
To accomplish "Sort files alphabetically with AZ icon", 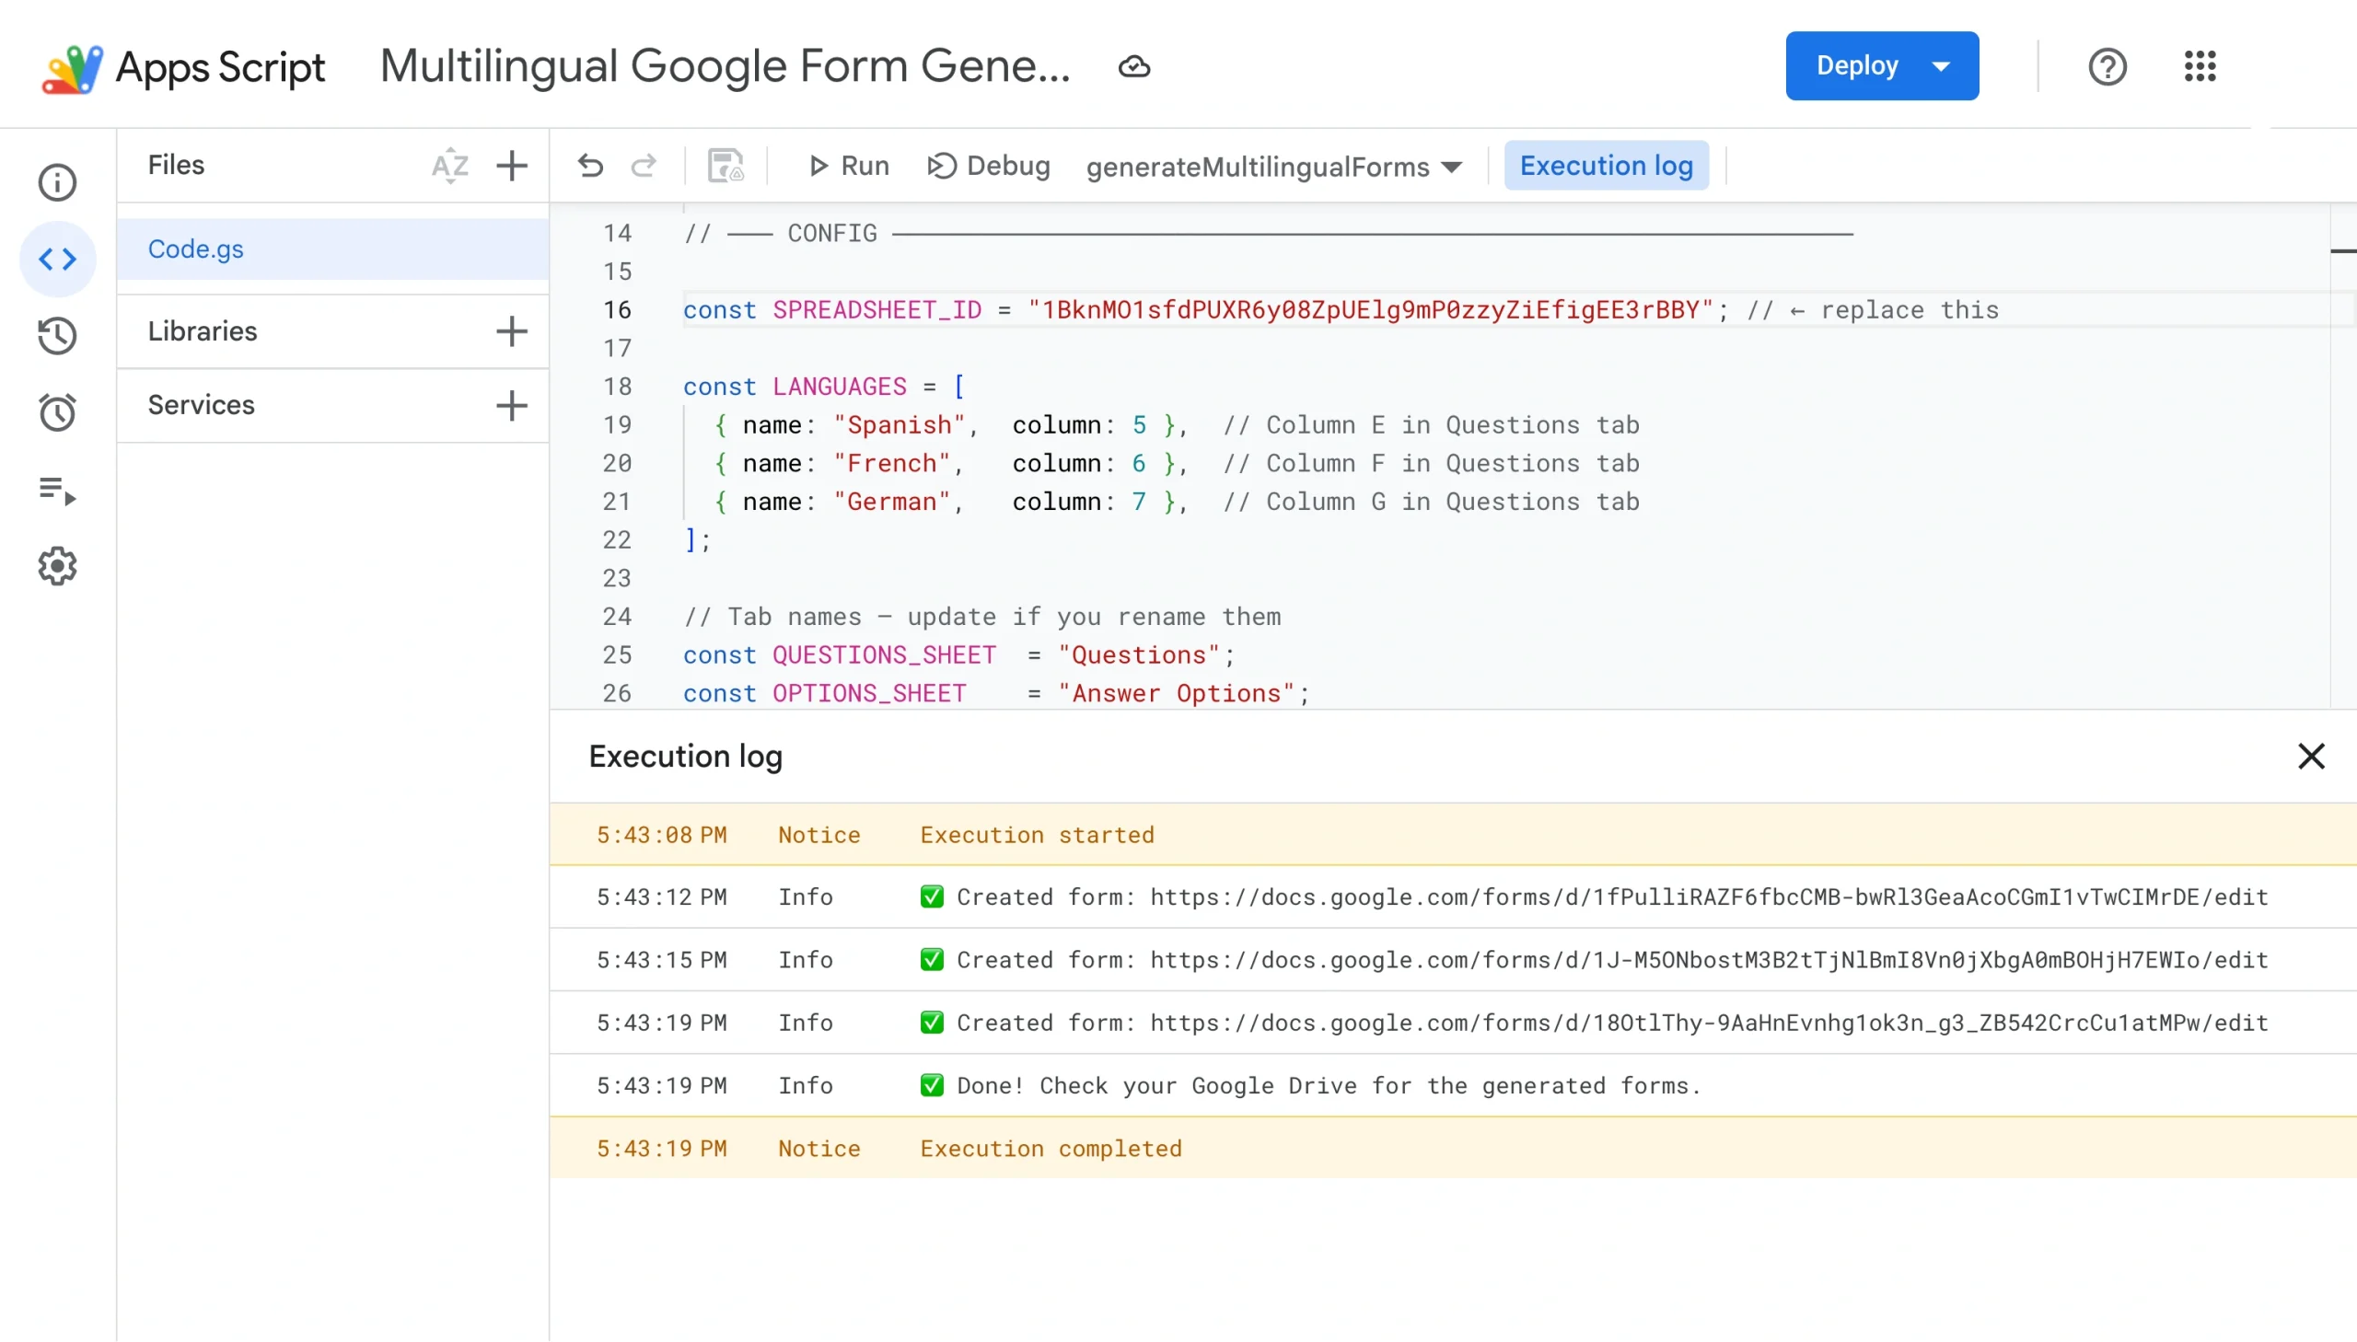I will pos(450,166).
